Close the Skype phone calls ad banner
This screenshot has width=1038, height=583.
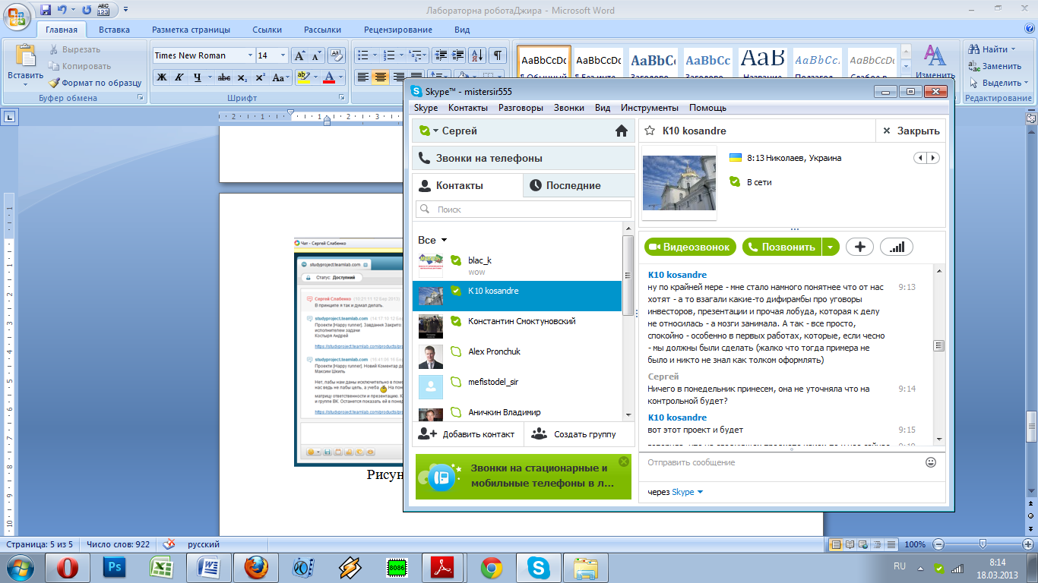[624, 461]
